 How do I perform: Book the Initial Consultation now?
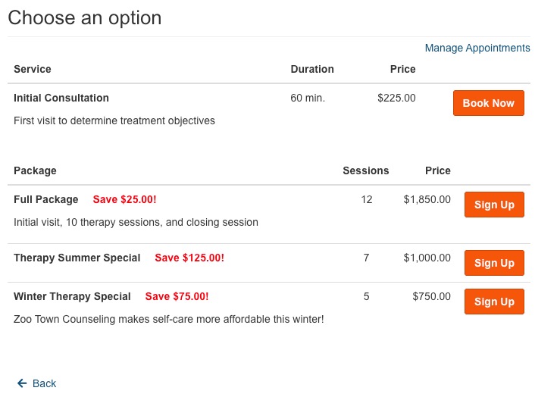488,103
